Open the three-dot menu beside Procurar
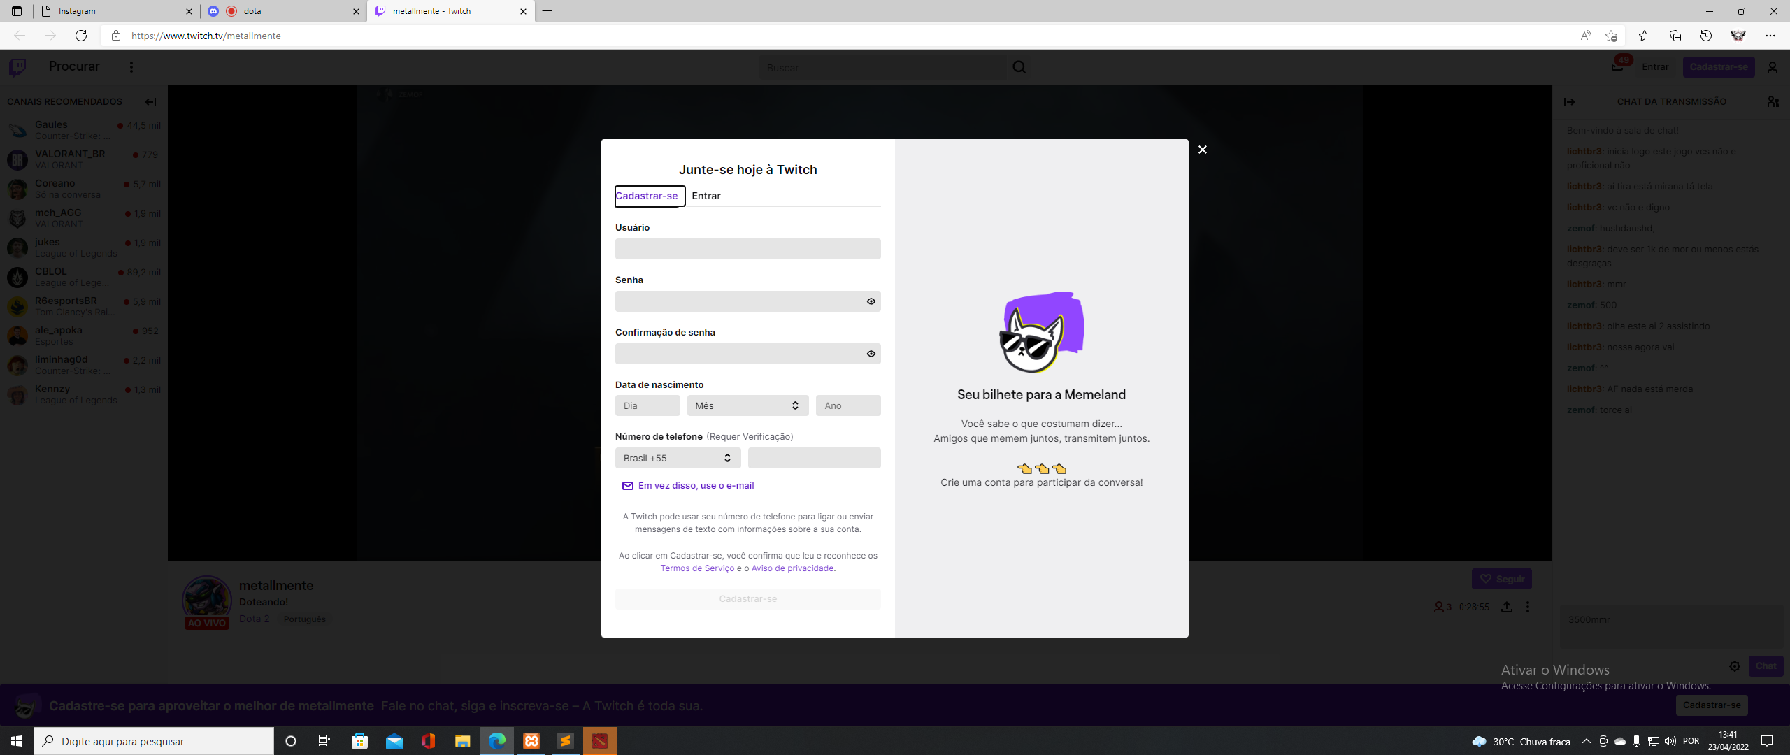Screen dimensions: 1790x755 131,67
